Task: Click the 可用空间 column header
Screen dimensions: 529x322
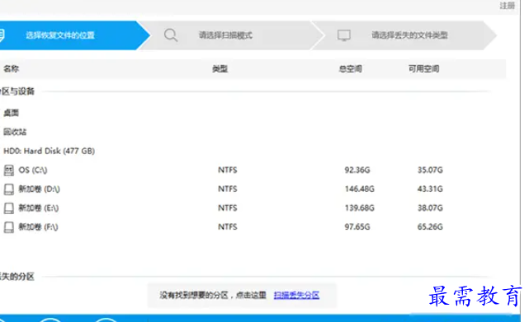Action: coord(423,69)
